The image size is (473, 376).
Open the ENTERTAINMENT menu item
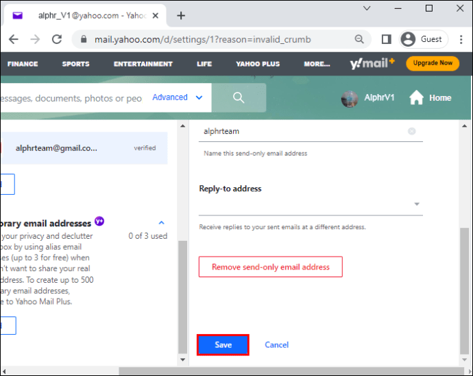point(143,64)
